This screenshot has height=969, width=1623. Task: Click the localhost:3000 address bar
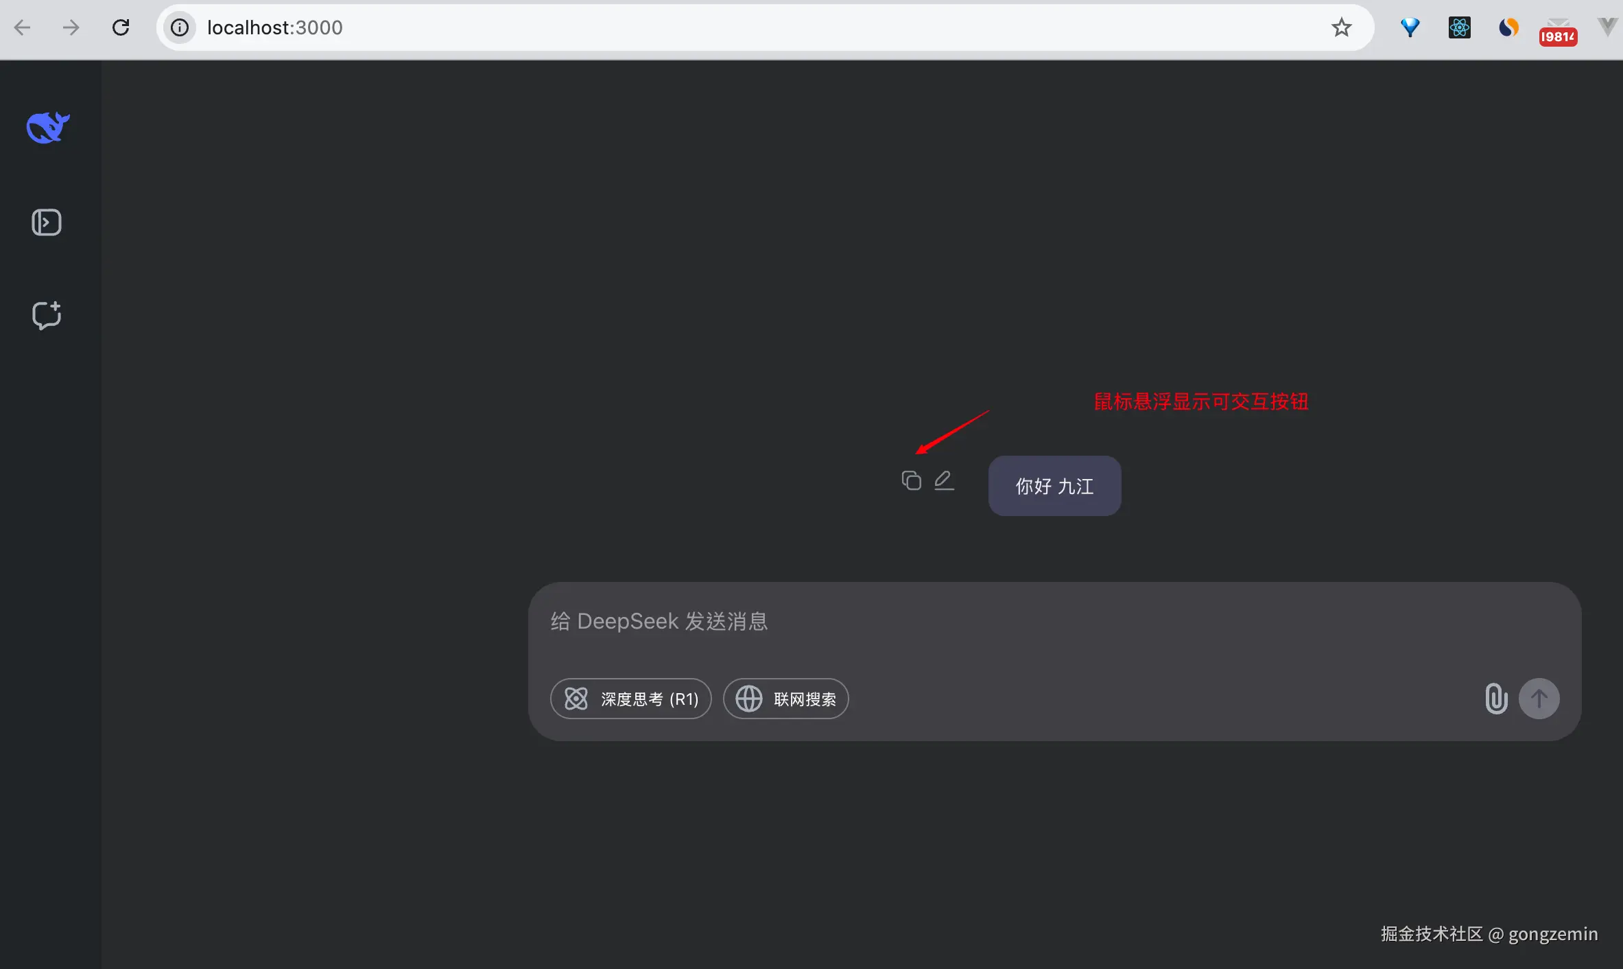pos(686,27)
